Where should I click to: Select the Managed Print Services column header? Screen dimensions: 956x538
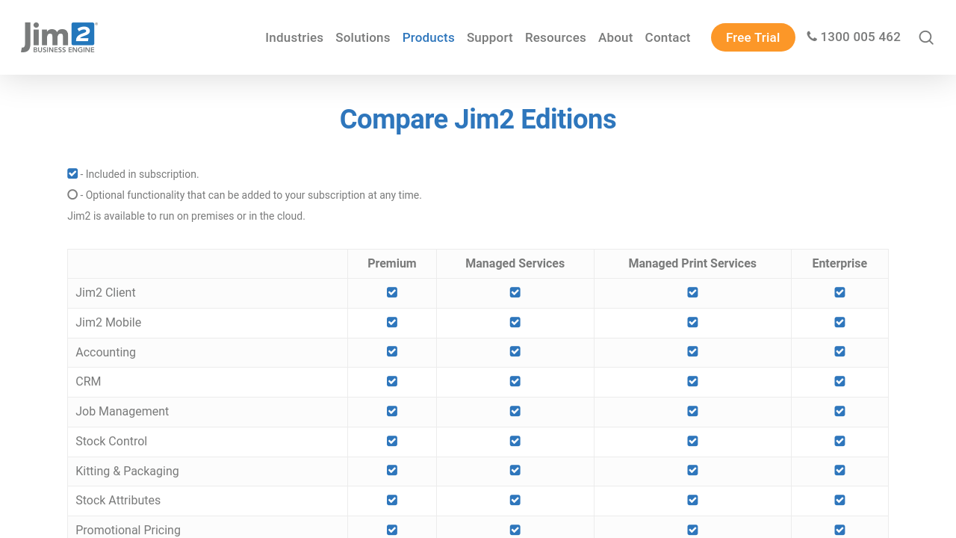pos(692,263)
